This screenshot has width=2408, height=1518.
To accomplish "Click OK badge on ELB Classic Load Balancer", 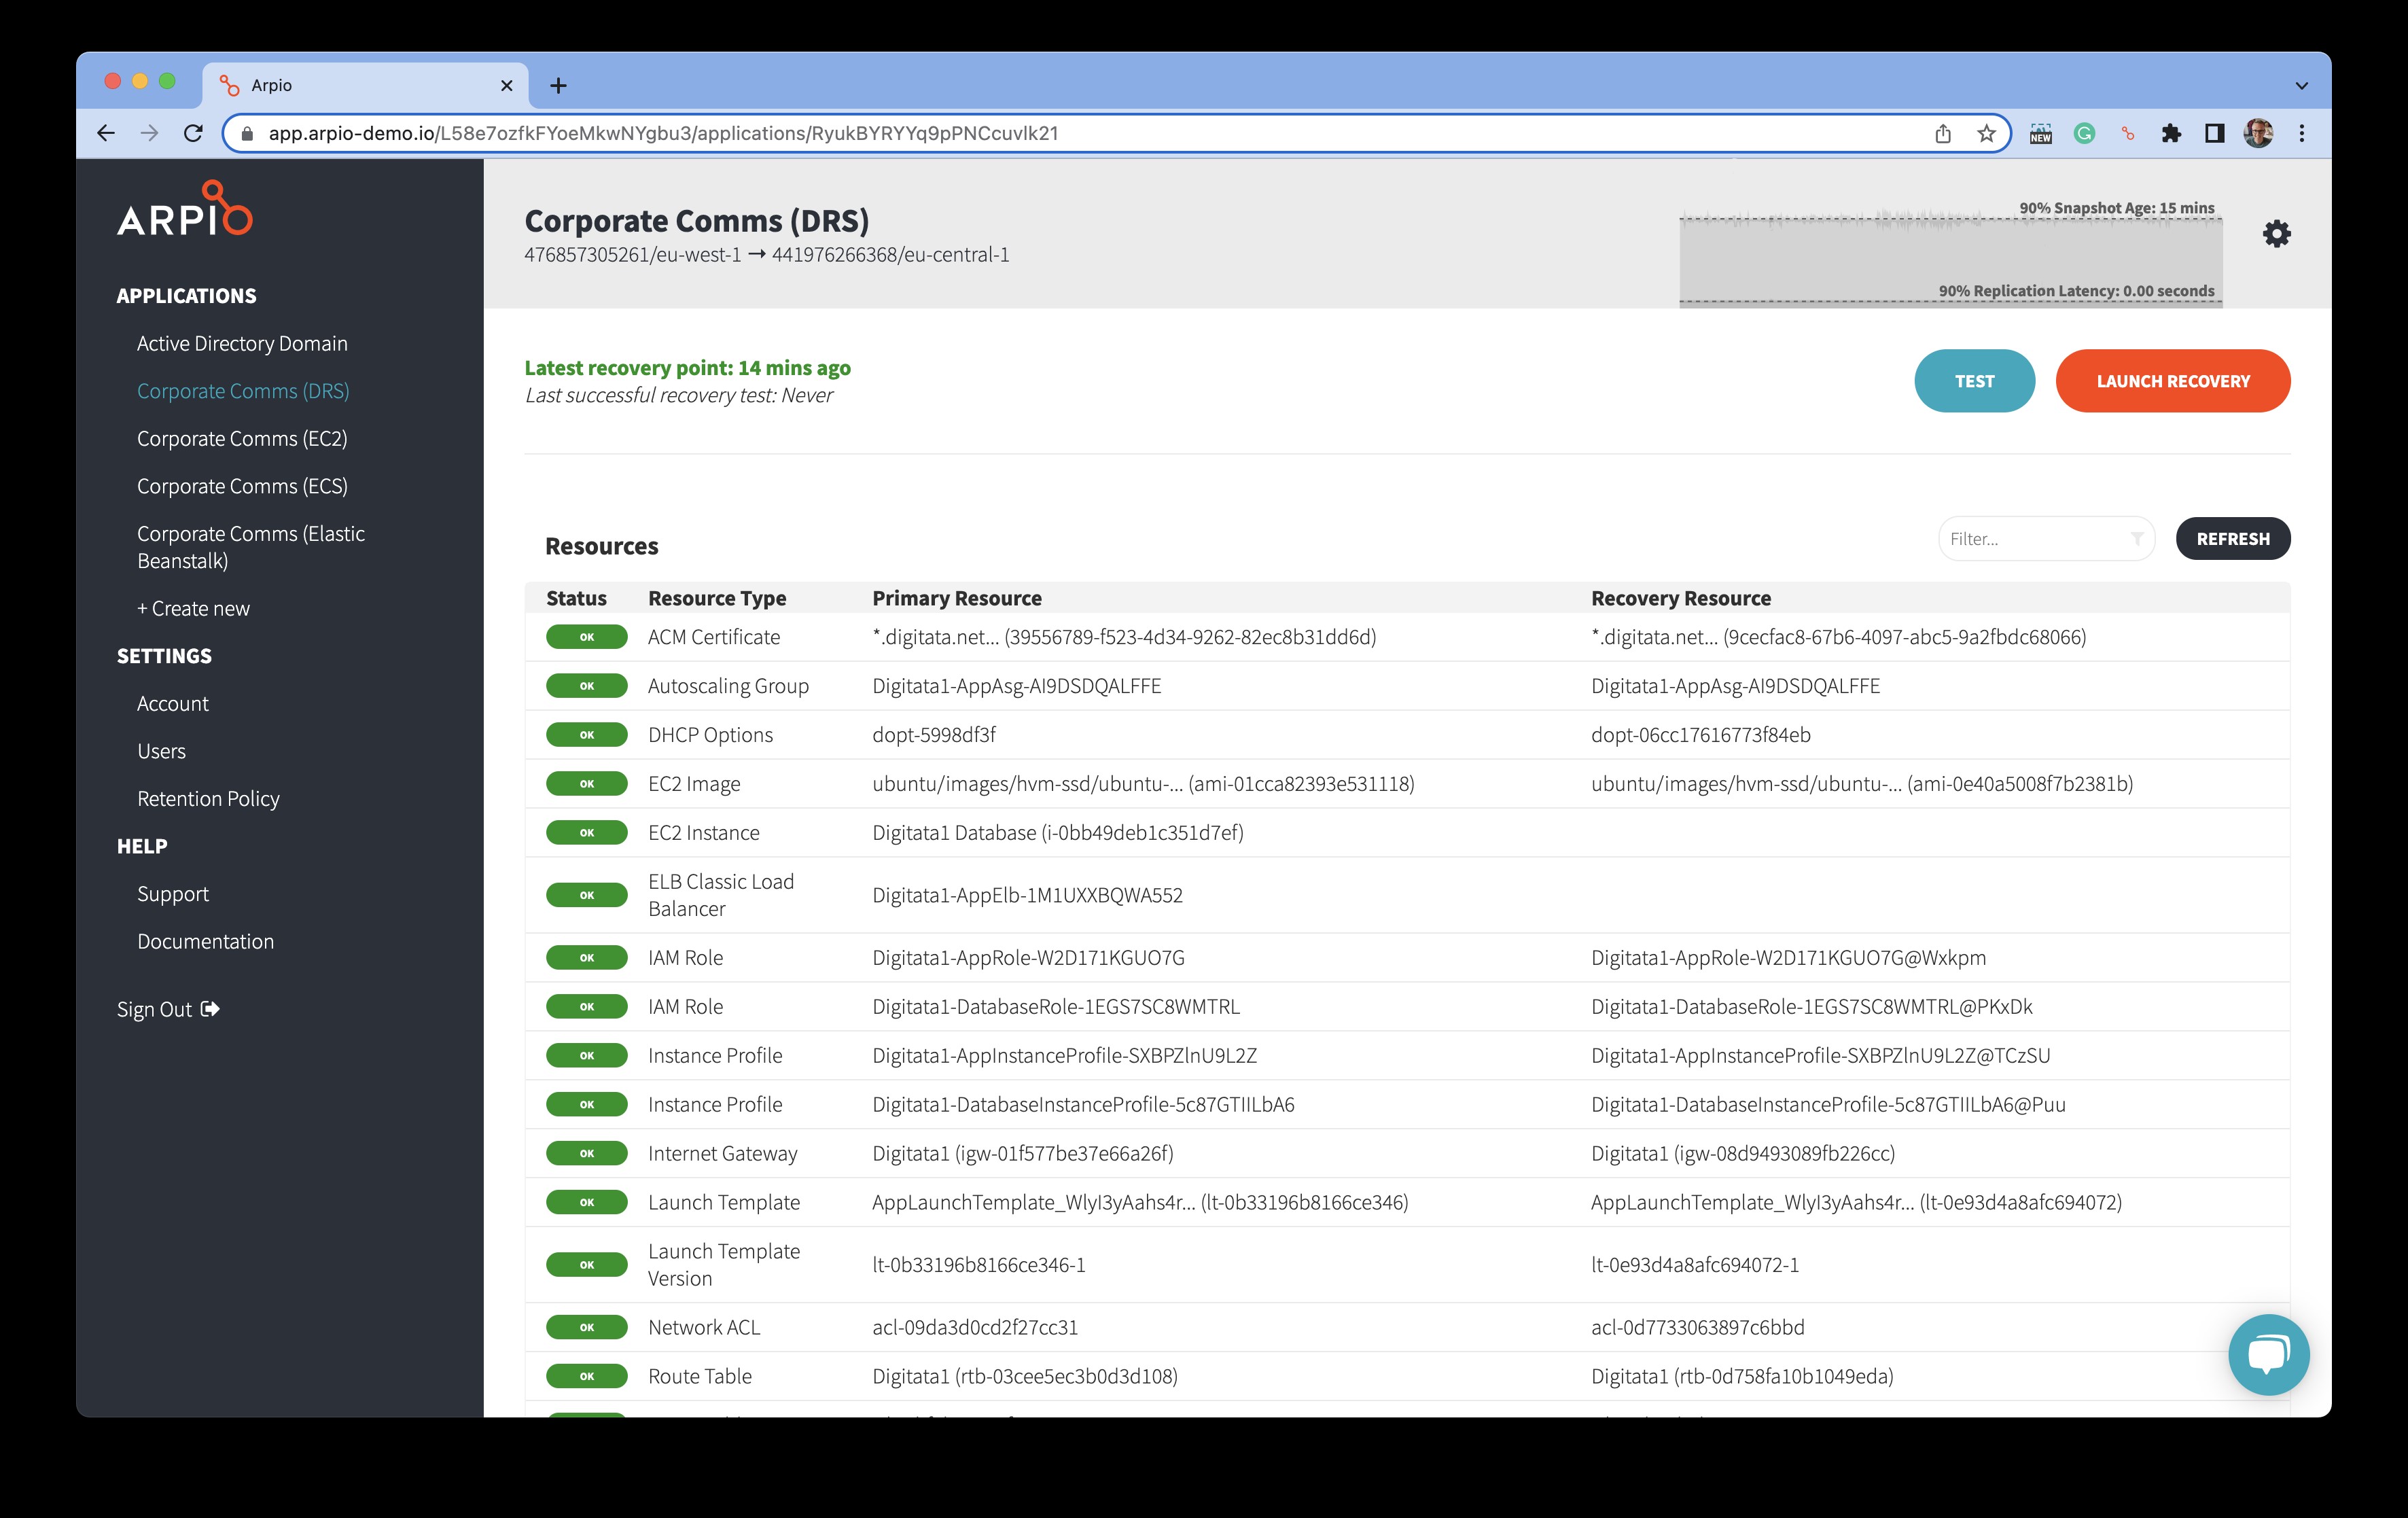I will 587,895.
